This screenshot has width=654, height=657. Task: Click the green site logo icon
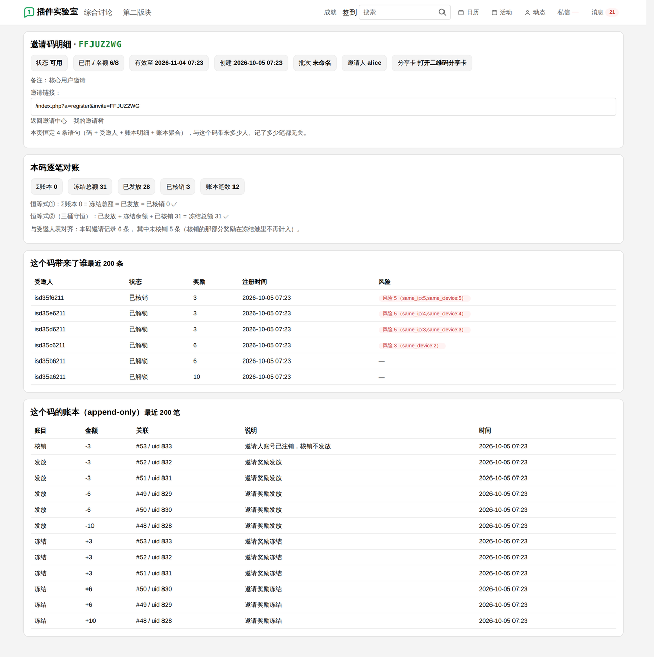29,12
